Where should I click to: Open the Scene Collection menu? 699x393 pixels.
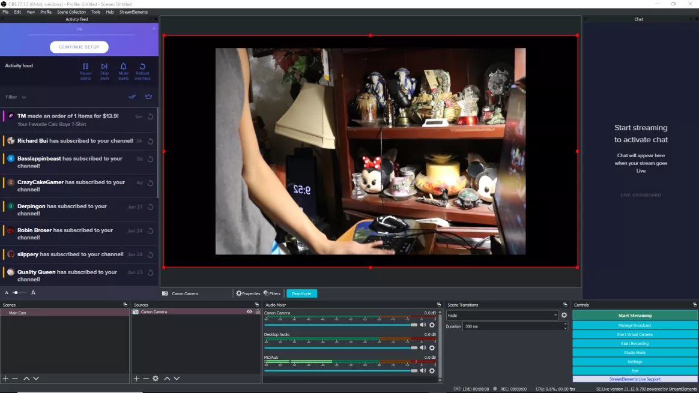(71, 12)
